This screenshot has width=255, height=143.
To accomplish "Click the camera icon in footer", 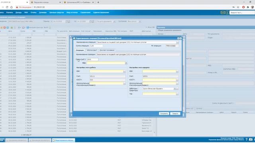I will tap(251, 139).
